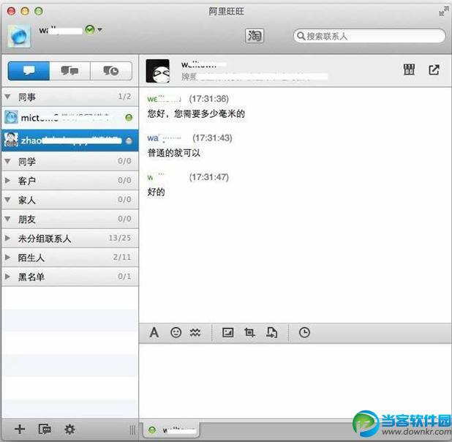This screenshot has width=452, height=442.
Task: Open the app grid icon in chat header
Action: pyautogui.click(x=409, y=70)
